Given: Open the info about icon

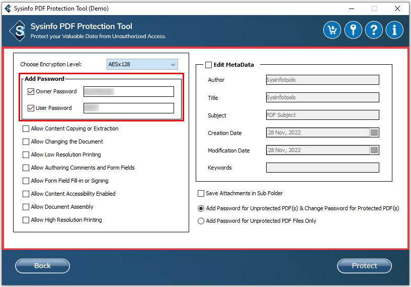Looking at the screenshot, I should (x=394, y=30).
